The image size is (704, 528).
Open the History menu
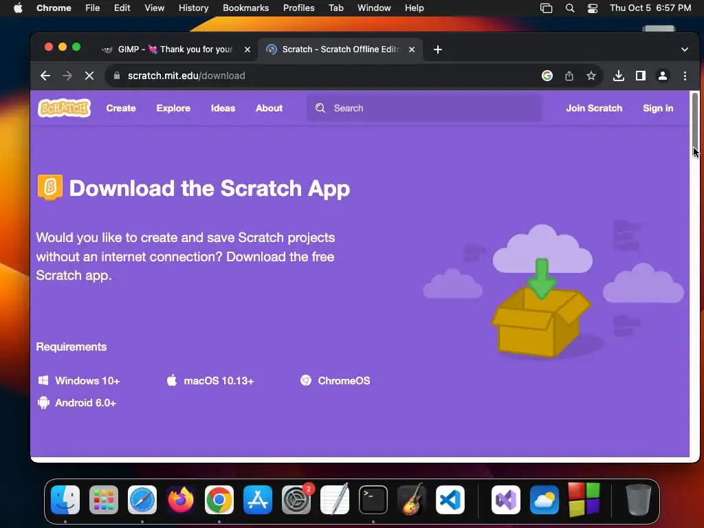tap(193, 8)
